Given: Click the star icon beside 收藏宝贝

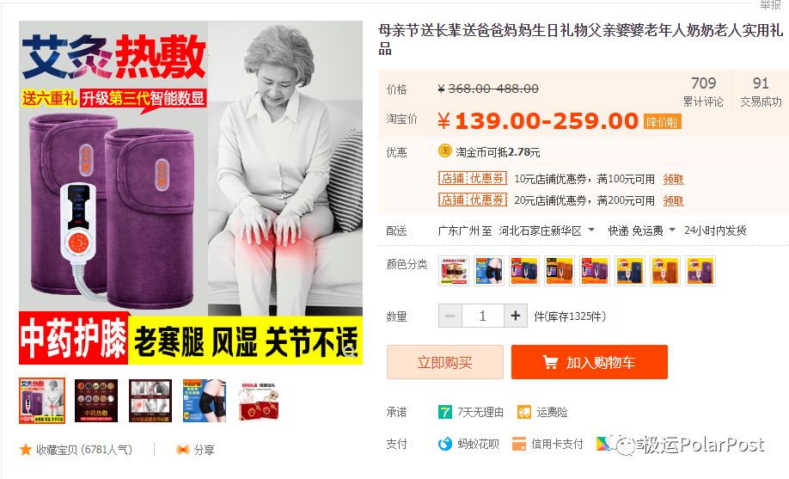Looking at the screenshot, I should [25, 449].
